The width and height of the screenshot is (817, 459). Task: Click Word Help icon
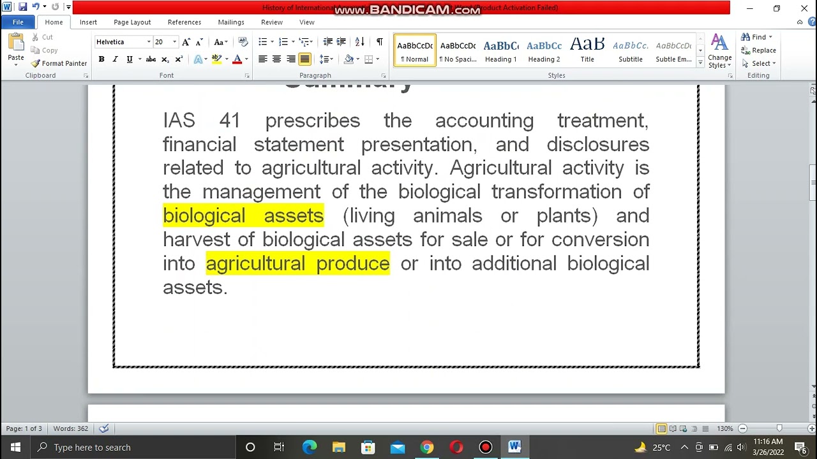coord(812,22)
